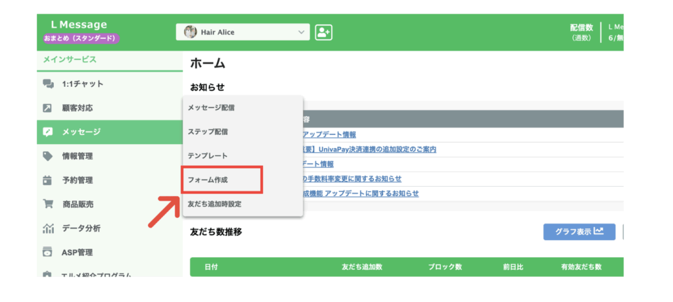
Task: Click the 日付 column header
Action: pyautogui.click(x=211, y=267)
